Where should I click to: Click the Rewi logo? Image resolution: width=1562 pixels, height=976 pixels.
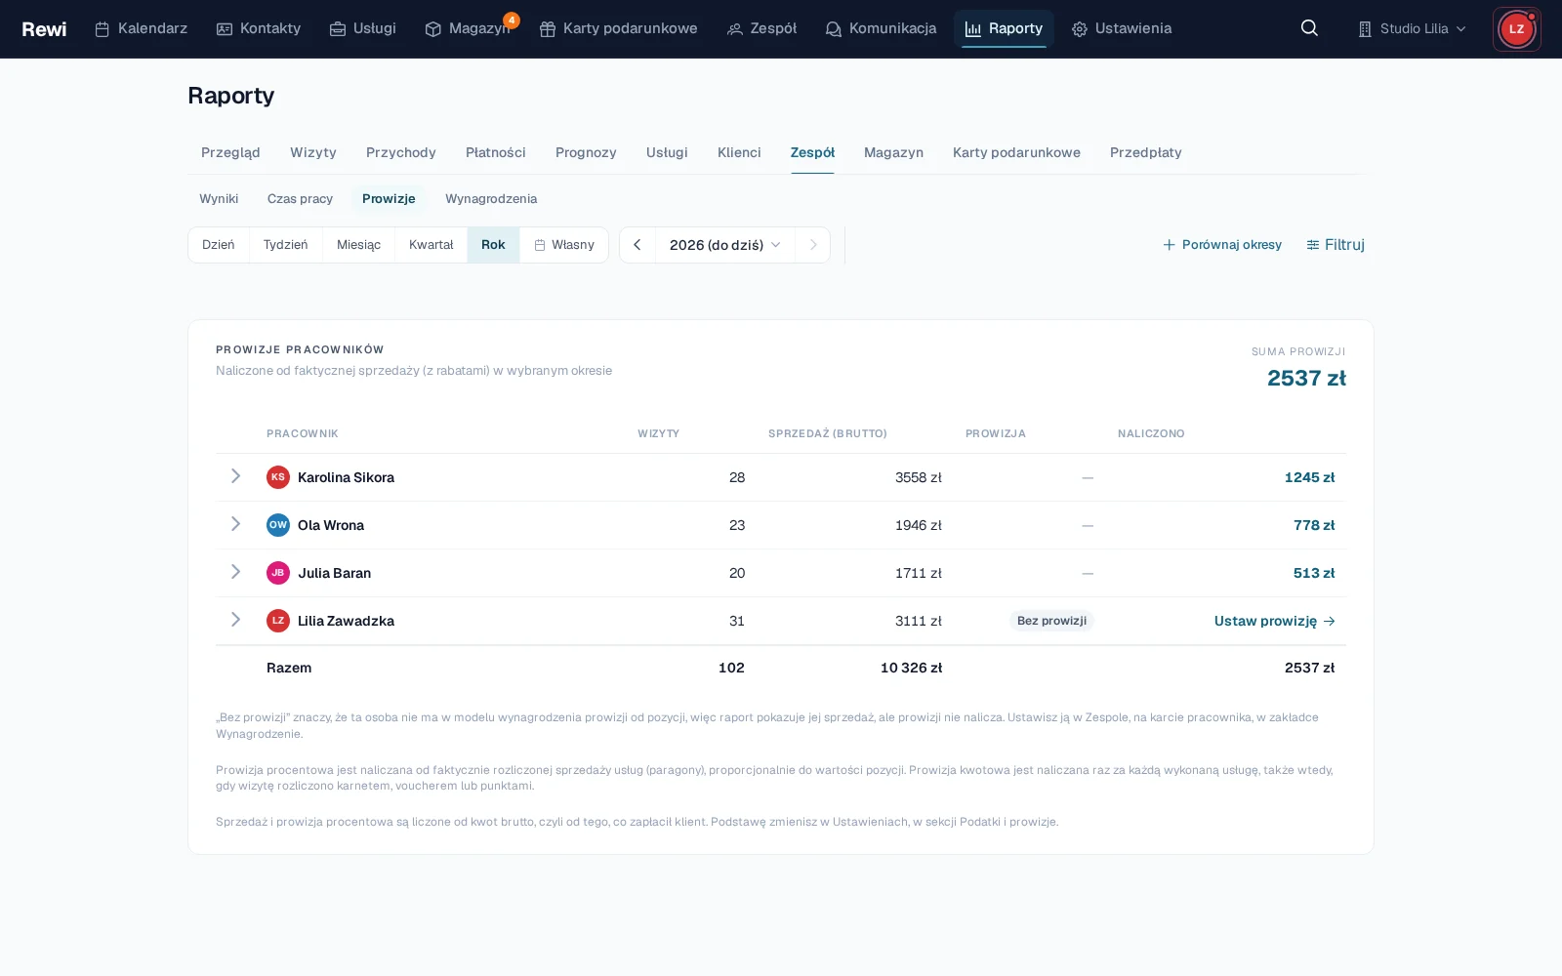click(44, 29)
